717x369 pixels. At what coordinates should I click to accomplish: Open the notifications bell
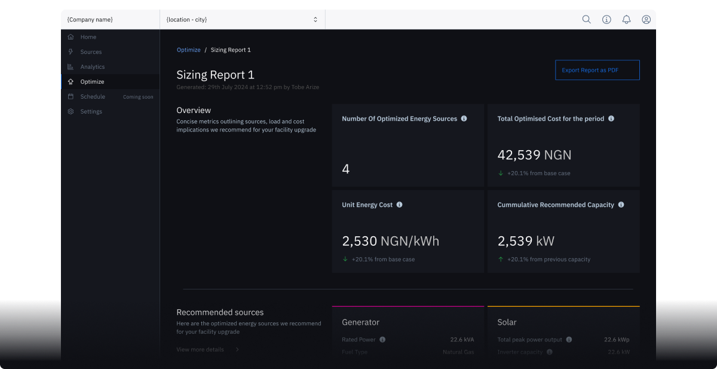pos(626,19)
